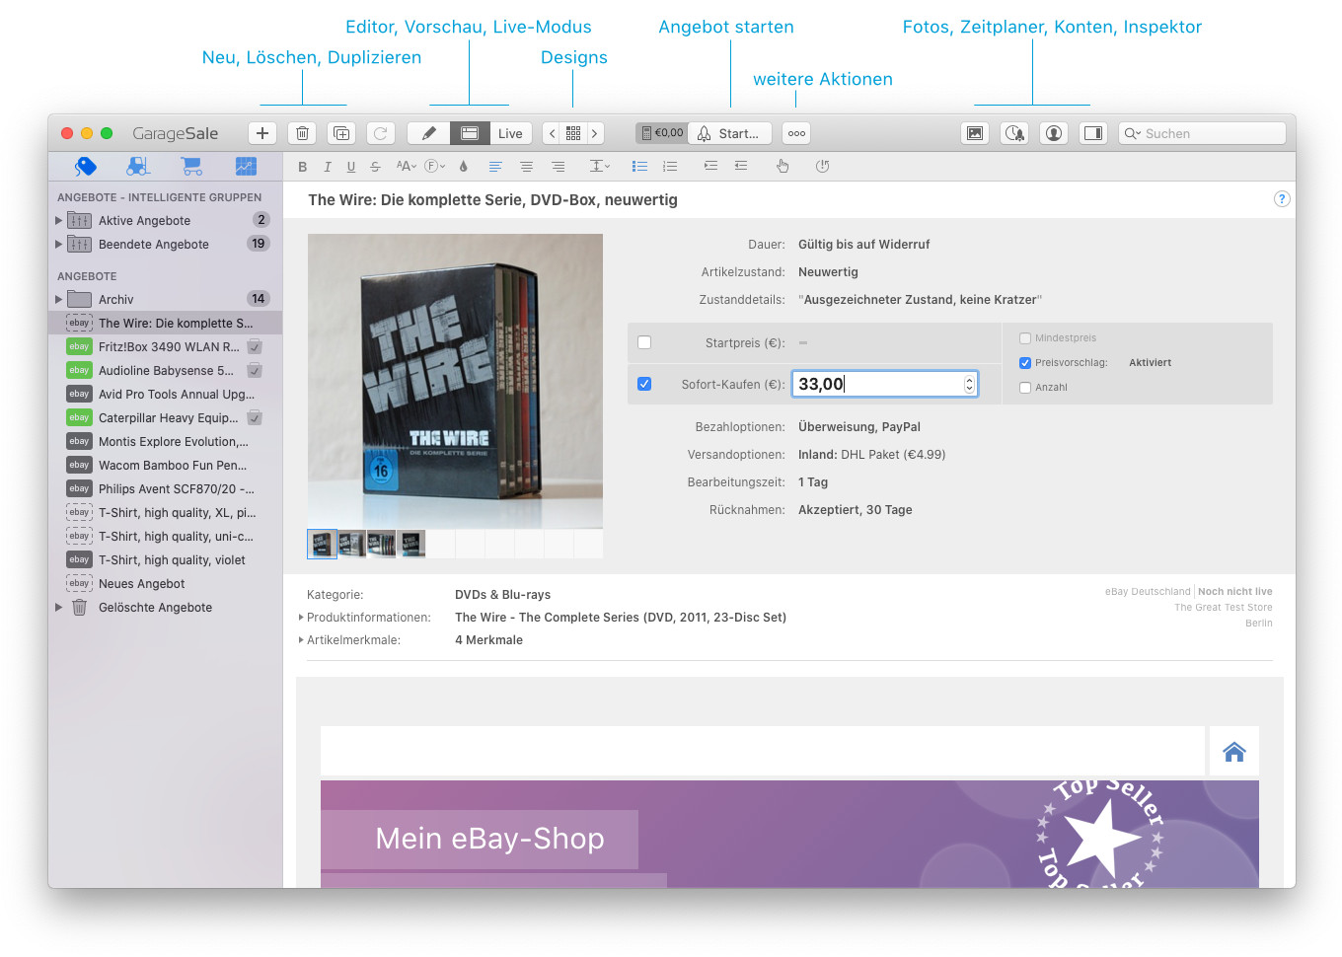The image size is (1342, 957).
Task: Apply bold formatting
Action: click(303, 167)
